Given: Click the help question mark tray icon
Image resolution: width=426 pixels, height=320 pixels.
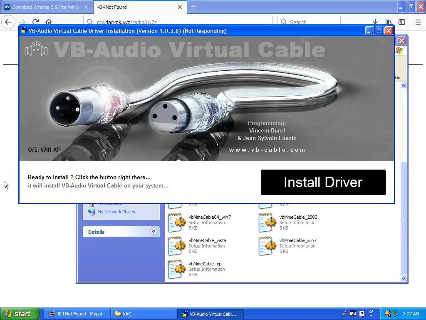Looking at the screenshot, I should (x=362, y=314).
